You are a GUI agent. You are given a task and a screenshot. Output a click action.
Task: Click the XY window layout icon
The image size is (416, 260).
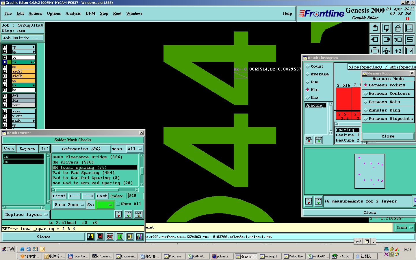pyautogui.click(x=410, y=28)
